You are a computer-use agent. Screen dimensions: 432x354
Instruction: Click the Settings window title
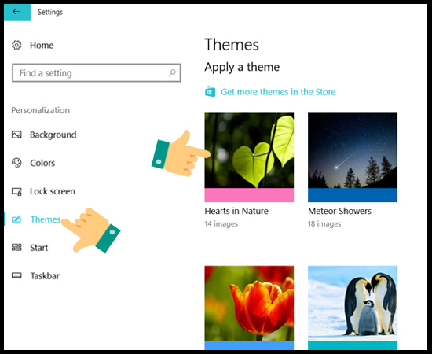50,12
